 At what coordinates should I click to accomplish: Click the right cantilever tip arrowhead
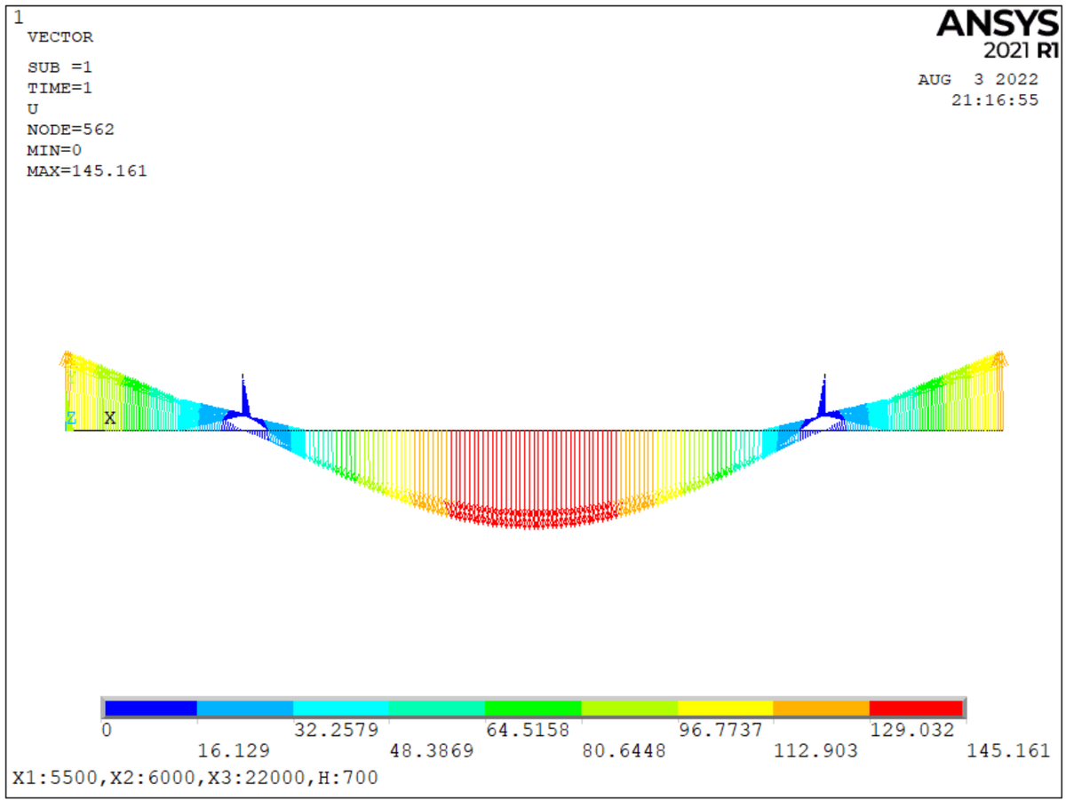[x=1001, y=358]
